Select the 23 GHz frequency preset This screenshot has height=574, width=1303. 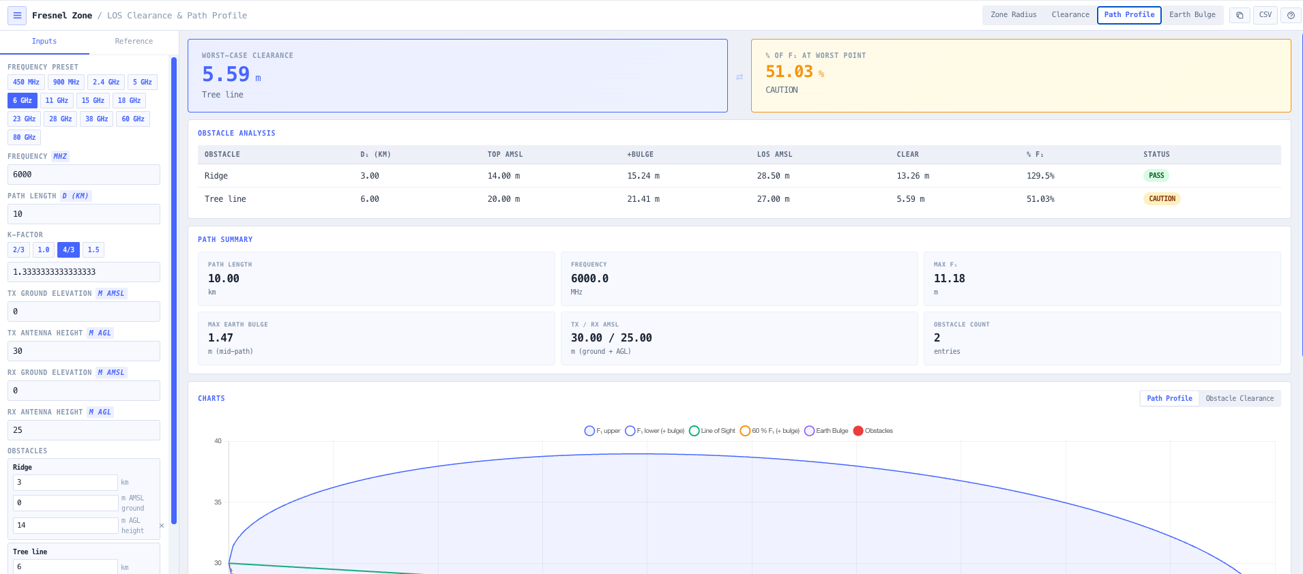[25, 119]
